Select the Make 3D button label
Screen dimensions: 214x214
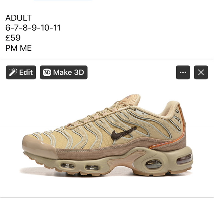point(69,72)
